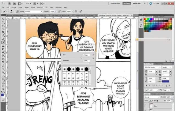Select the Line shape tool
The image size is (175, 113).
3,76
